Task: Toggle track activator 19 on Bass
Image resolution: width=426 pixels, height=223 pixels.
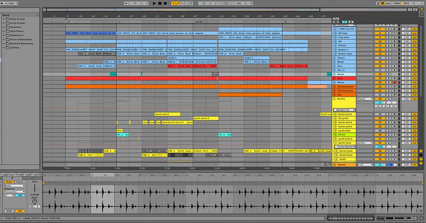Action: coord(379,78)
